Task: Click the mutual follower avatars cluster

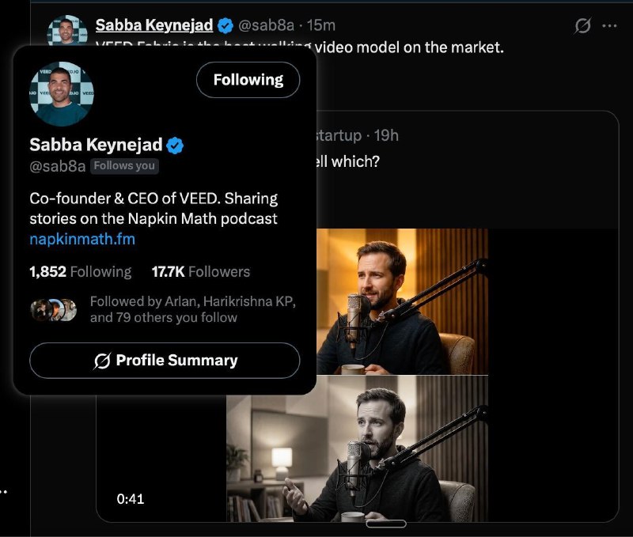Action: 54,310
